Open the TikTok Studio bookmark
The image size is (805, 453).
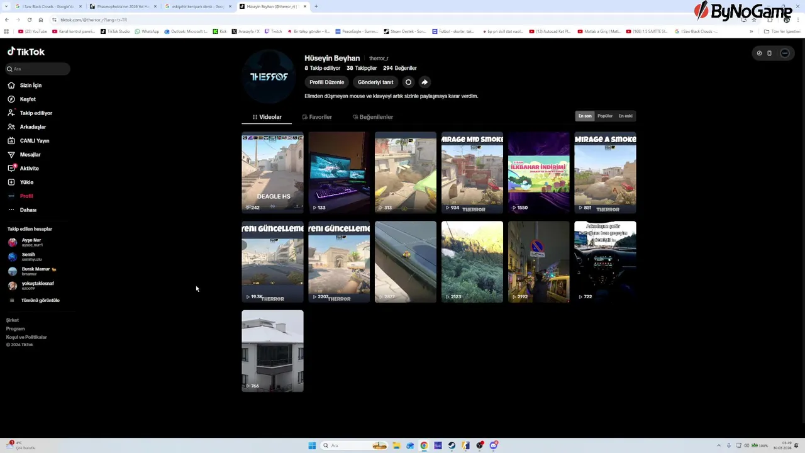click(x=116, y=31)
